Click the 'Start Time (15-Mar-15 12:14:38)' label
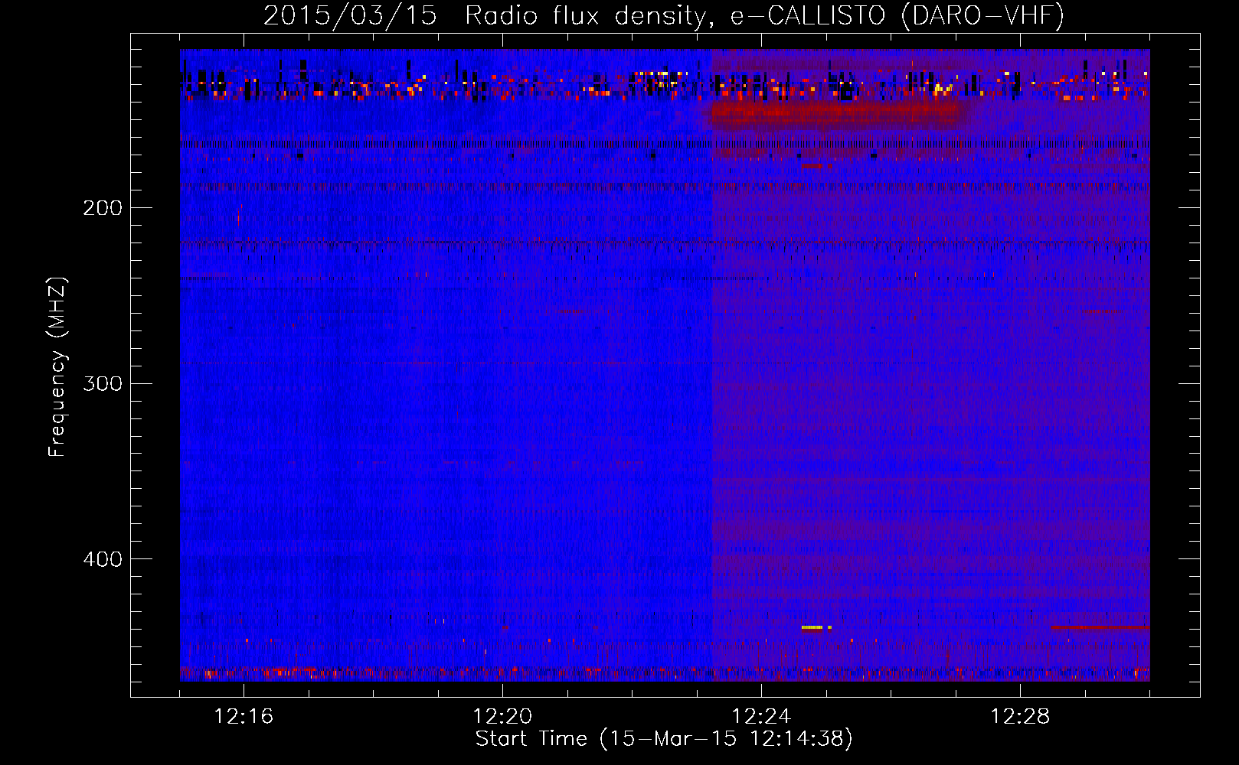 (x=664, y=739)
